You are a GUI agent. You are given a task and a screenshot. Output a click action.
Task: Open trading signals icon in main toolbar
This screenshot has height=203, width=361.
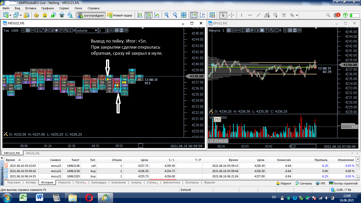pyautogui.click(x=53, y=15)
